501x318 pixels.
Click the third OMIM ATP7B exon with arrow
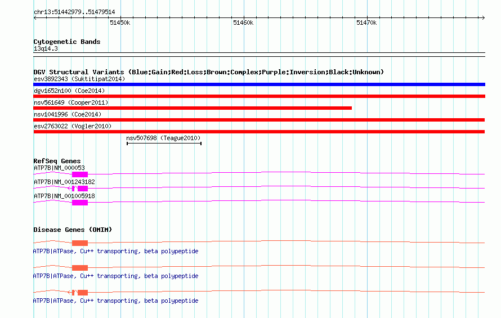78,293
